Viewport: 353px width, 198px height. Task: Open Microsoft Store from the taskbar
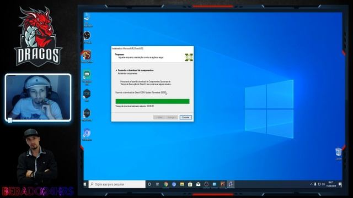point(190,184)
